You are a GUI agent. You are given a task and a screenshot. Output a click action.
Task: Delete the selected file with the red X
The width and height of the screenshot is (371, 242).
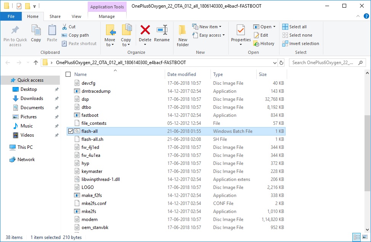click(145, 30)
